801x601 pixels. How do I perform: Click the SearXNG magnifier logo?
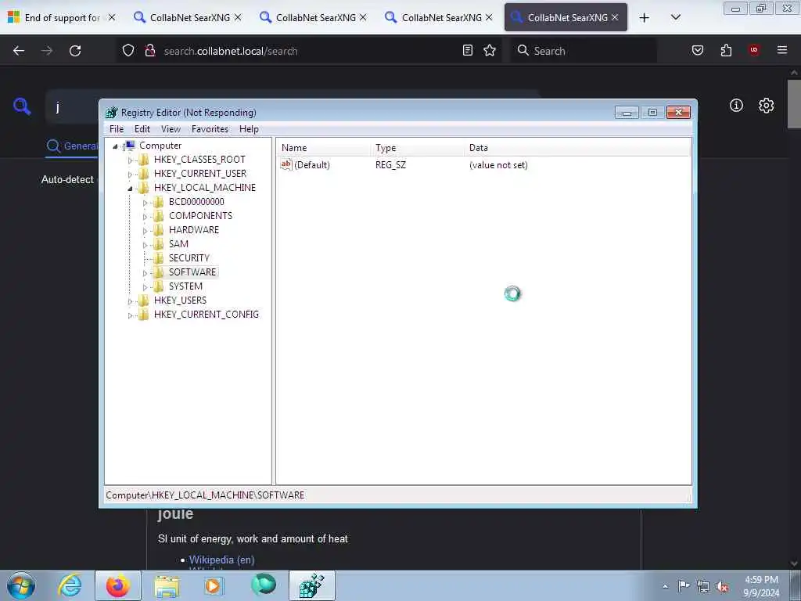click(x=22, y=106)
